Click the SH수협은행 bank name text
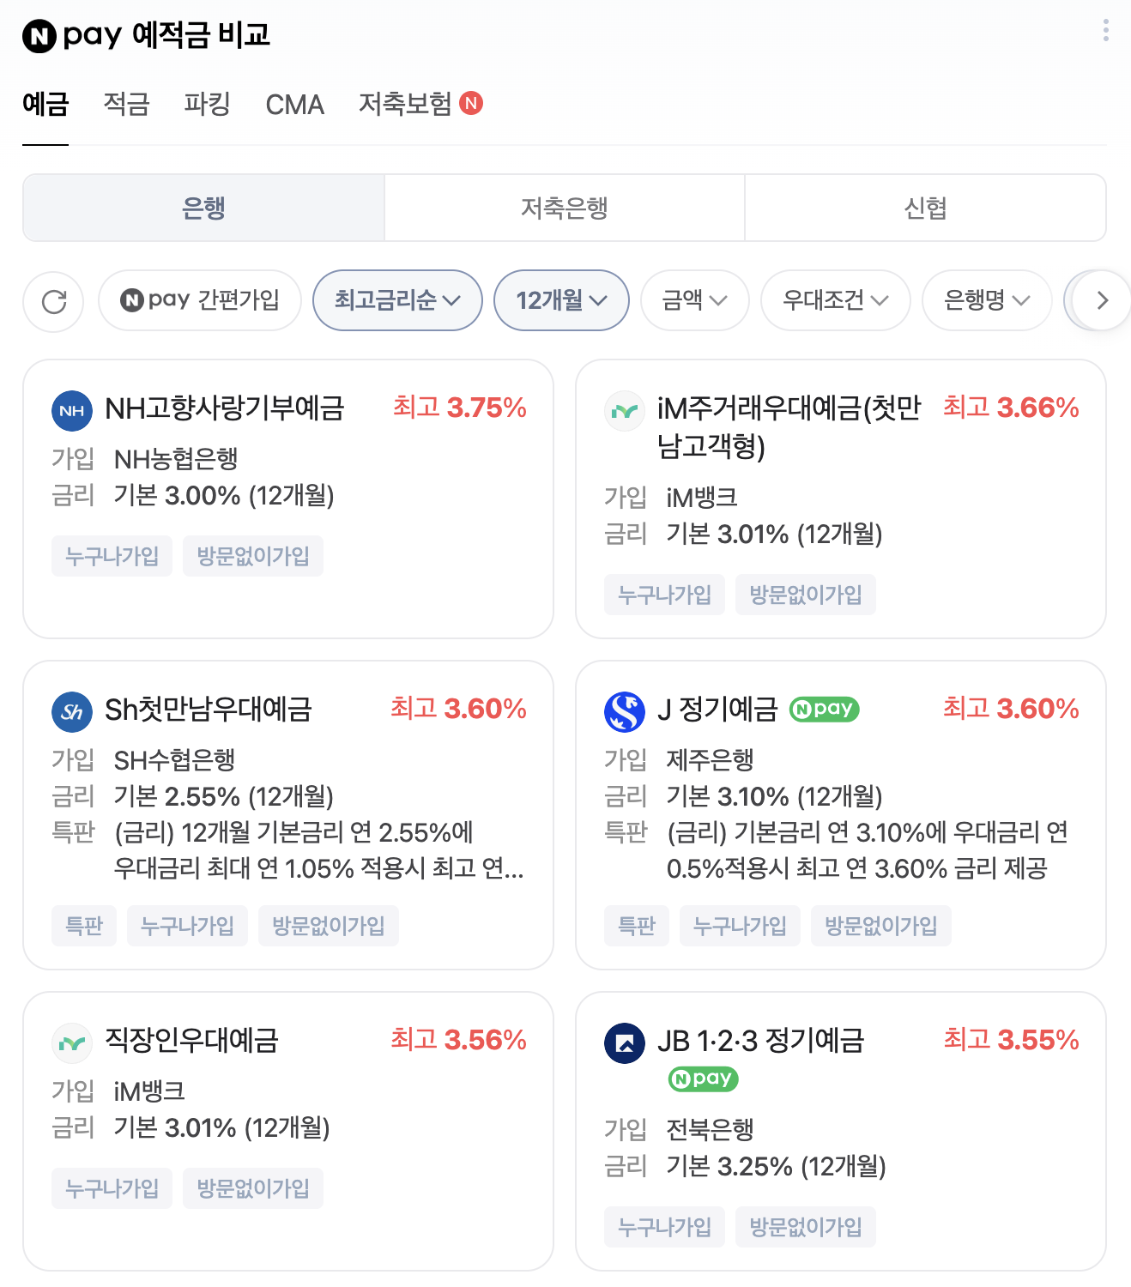This screenshot has height=1287, width=1131. (174, 760)
